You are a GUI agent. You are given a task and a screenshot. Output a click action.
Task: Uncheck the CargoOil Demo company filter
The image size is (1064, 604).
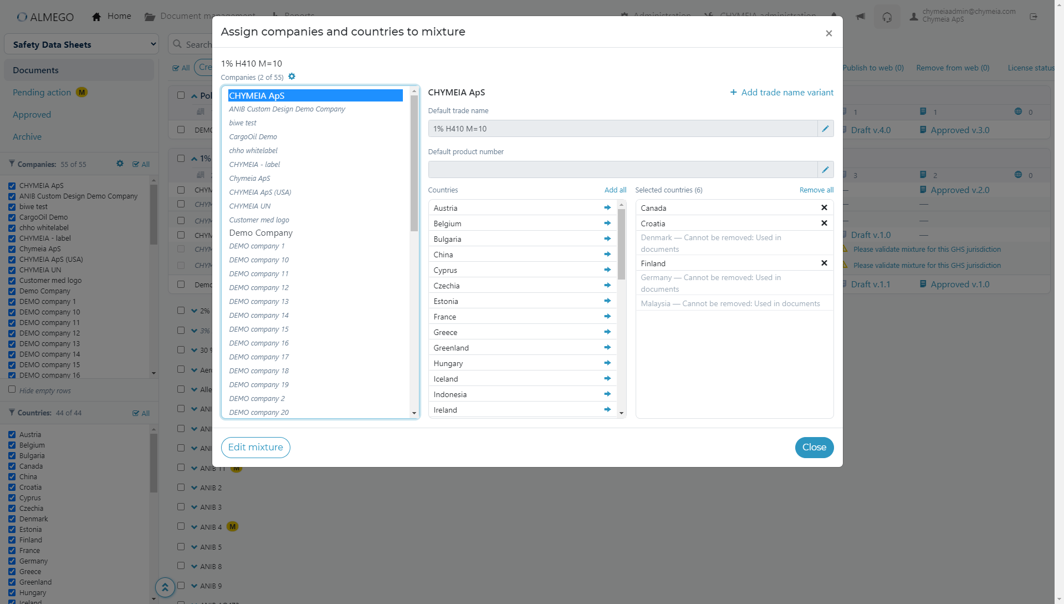12,217
